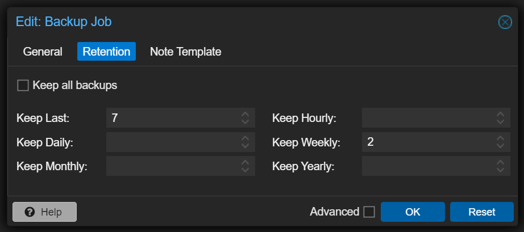The height and width of the screenshot is (232, 524).
Task: Switch to the General tab
Action: coord(43,52)
